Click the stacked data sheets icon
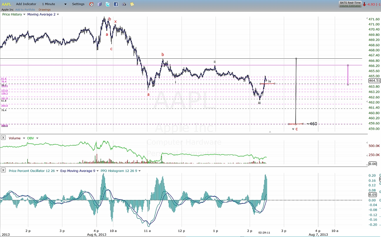 coord(100,4)
